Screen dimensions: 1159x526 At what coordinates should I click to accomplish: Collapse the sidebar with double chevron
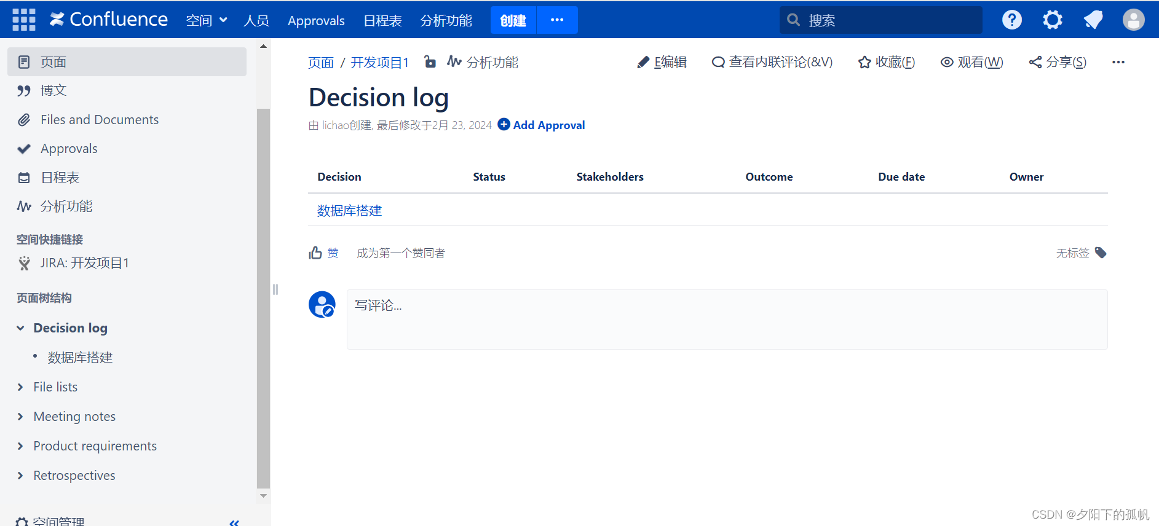pos(234,523)
